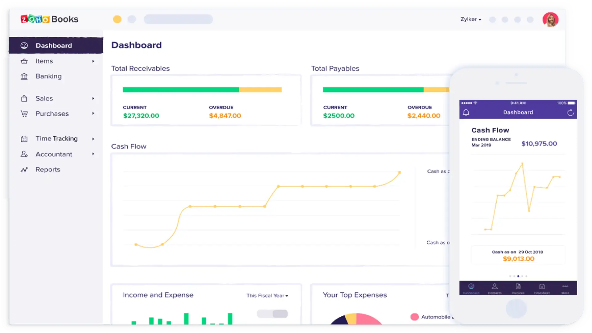Click the Dashboard navigation icon

point(24,45)
